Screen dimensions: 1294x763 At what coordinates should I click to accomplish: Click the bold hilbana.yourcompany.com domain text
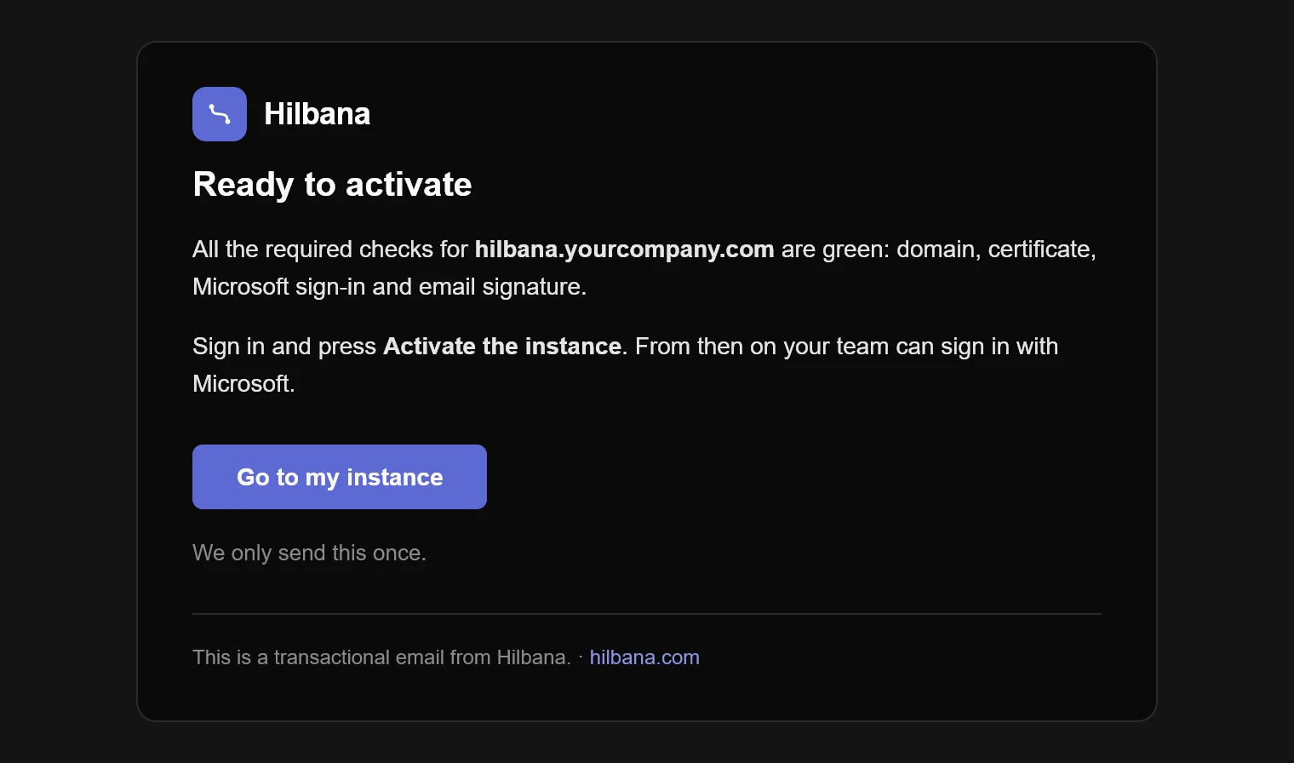(624, 250)
